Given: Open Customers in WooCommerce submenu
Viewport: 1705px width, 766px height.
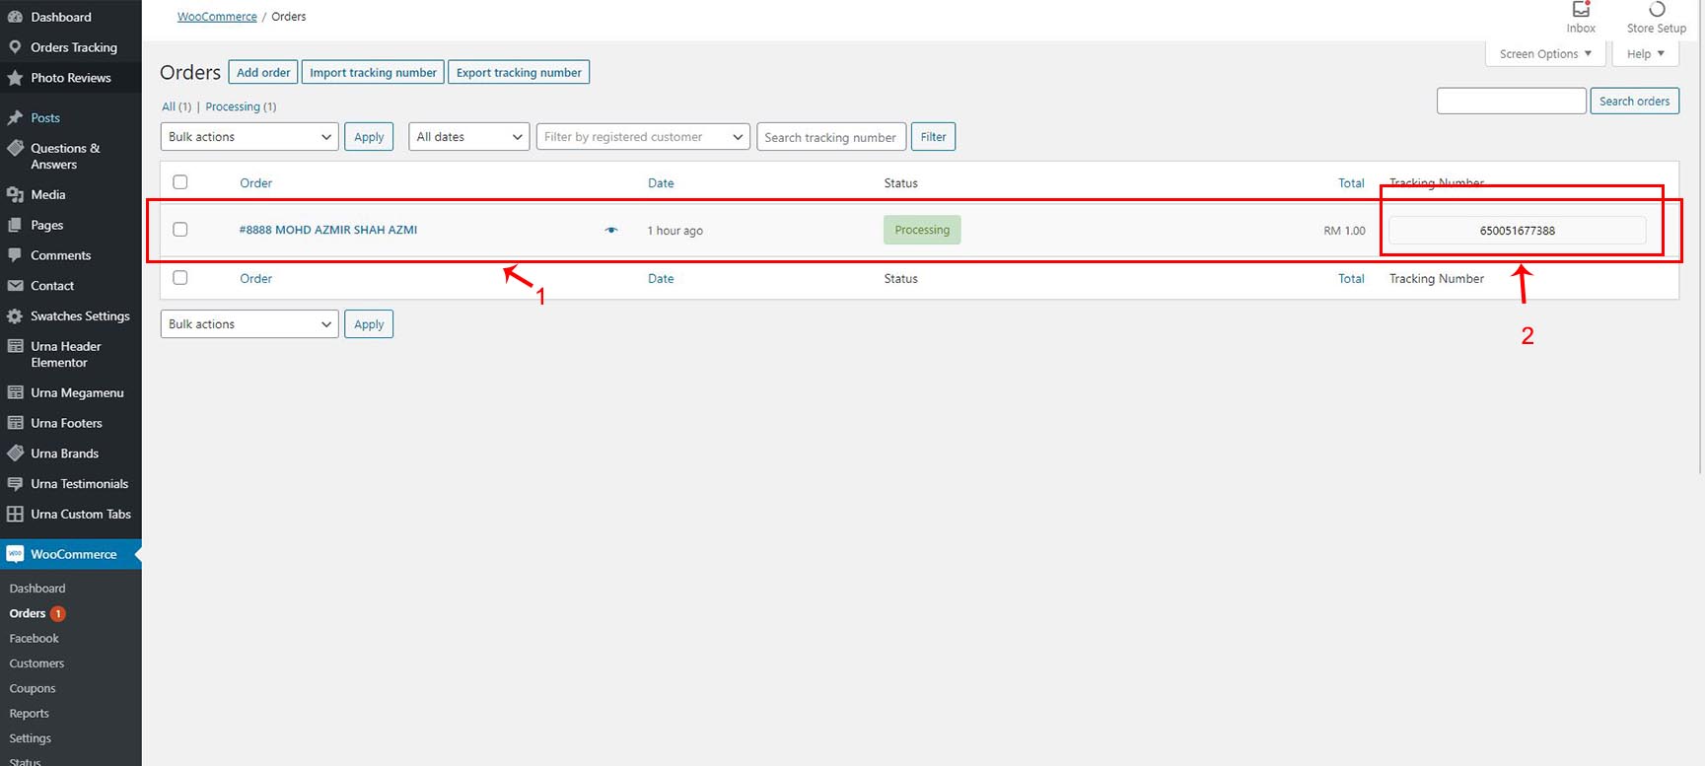Looking at the screenshot, I should pyautogui.click(x=36, y=663).
